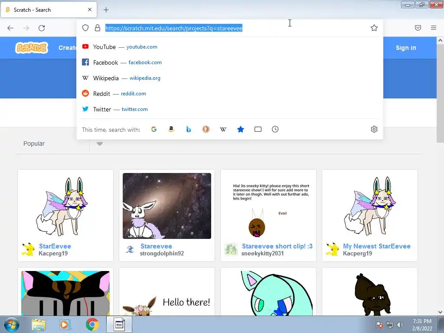Open author sneekykitty2031 profile link
The height and width of the screenshot is (333, 444).
(x=262, y=253)
